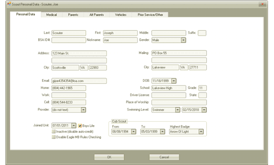Click the Mailing field PO Box 55
This screenshot has width=274, height=165.
click(179, 53)
